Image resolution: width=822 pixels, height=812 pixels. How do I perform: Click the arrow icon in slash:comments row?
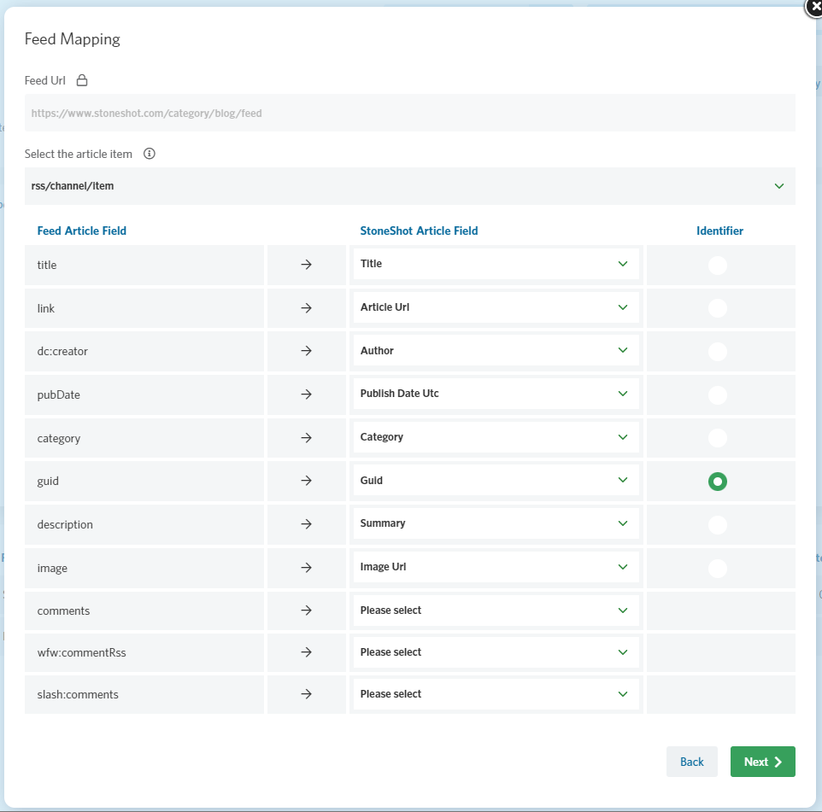coord(307,693)
